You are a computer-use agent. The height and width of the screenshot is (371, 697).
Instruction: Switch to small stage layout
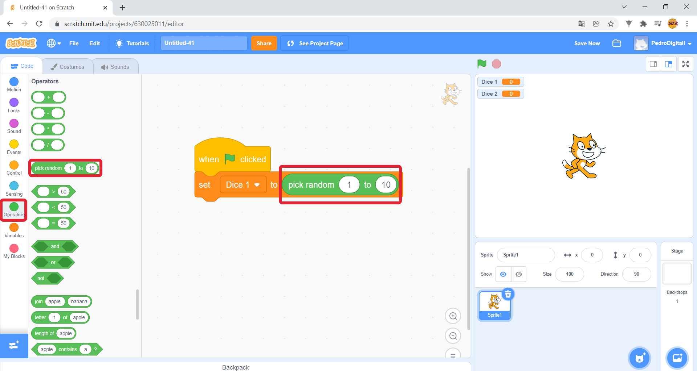pos(653,64)
